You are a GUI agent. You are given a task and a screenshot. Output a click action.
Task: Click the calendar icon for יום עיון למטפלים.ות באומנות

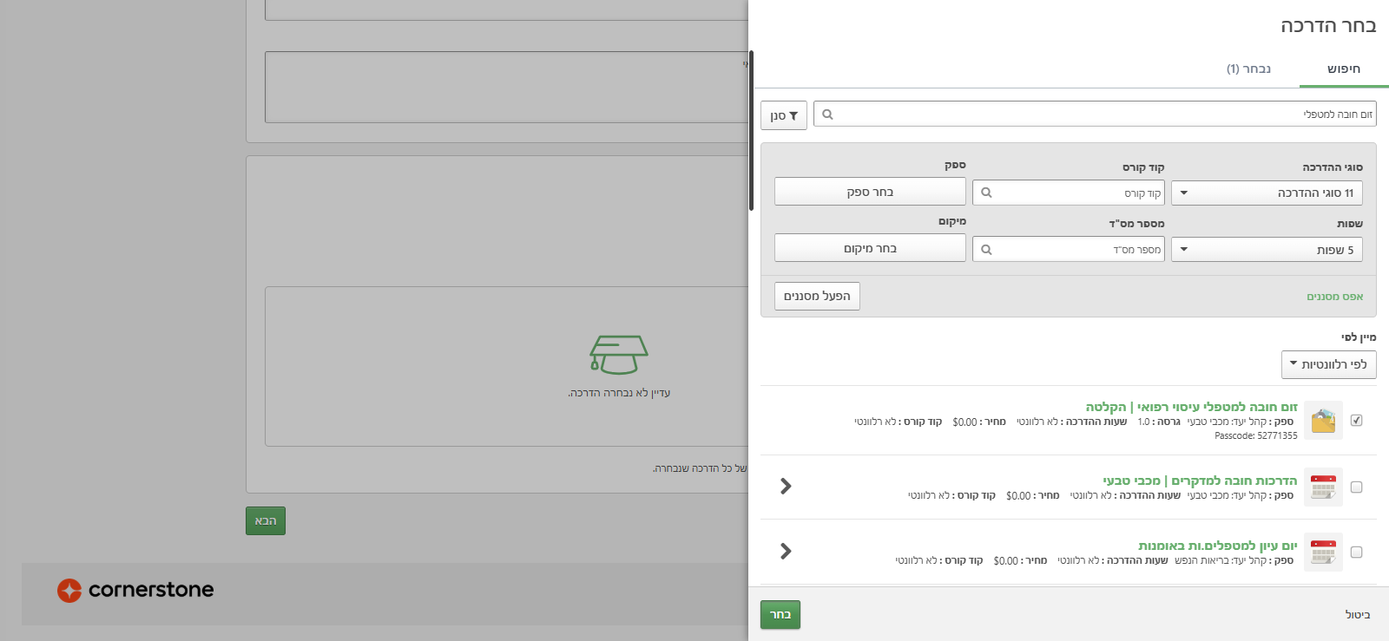click(x=1323, y=552)
